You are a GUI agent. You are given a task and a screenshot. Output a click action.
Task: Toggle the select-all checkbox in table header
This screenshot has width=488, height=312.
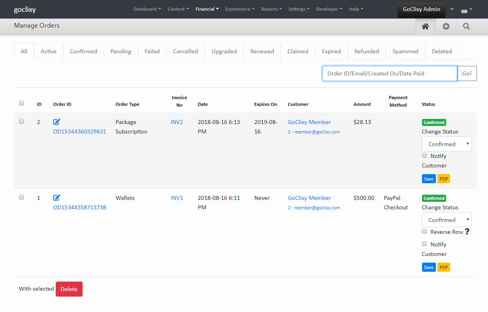tap(21, 103)
